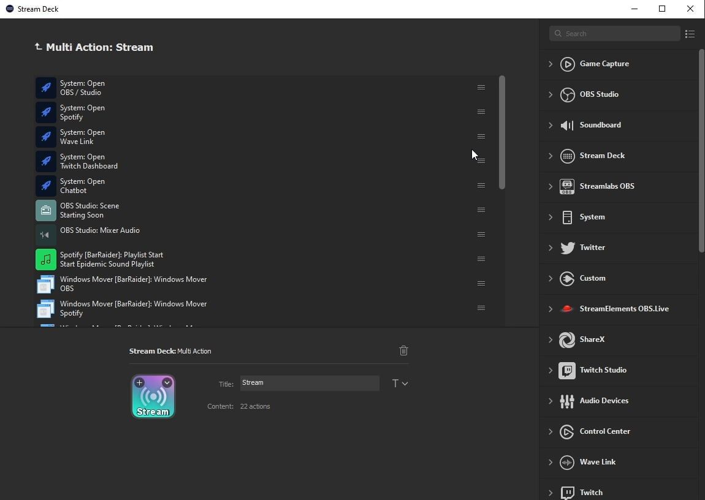Viewport: 705px width, 500px height.
Task: Toggle the list view icon beside the search box
Action: pos(690,34)
